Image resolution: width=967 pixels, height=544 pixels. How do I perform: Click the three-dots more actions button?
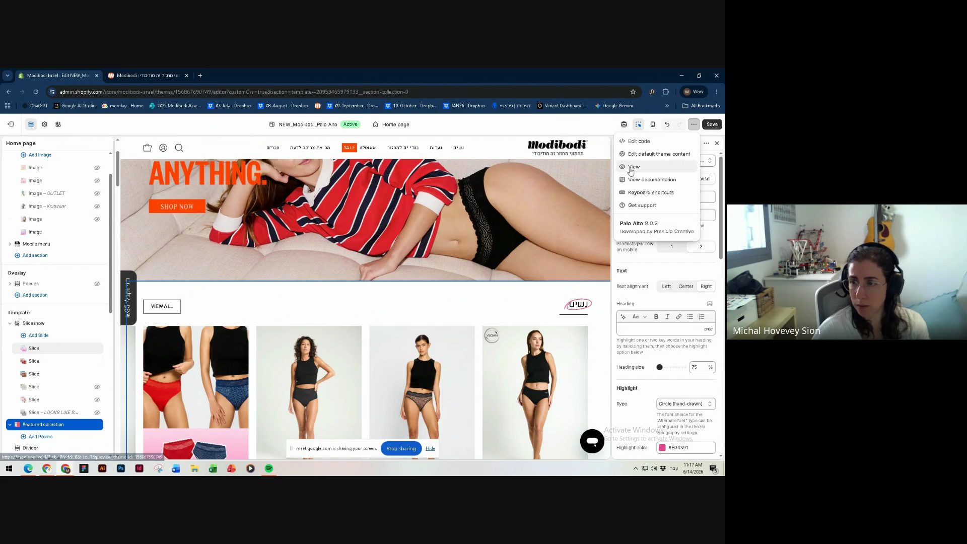694,124
